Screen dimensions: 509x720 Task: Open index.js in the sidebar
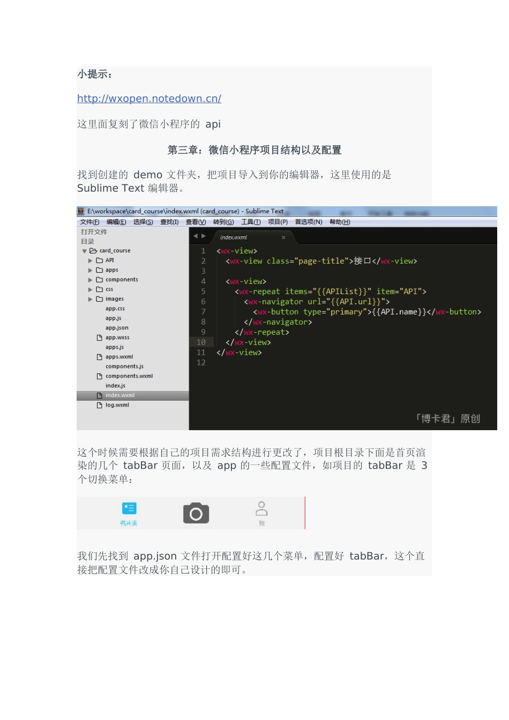(115, 386)
